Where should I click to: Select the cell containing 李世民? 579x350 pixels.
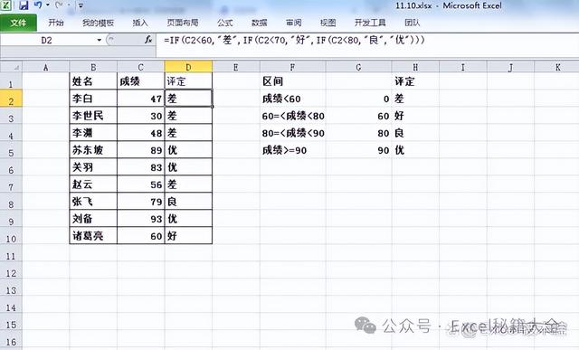[x=93, y=116]
